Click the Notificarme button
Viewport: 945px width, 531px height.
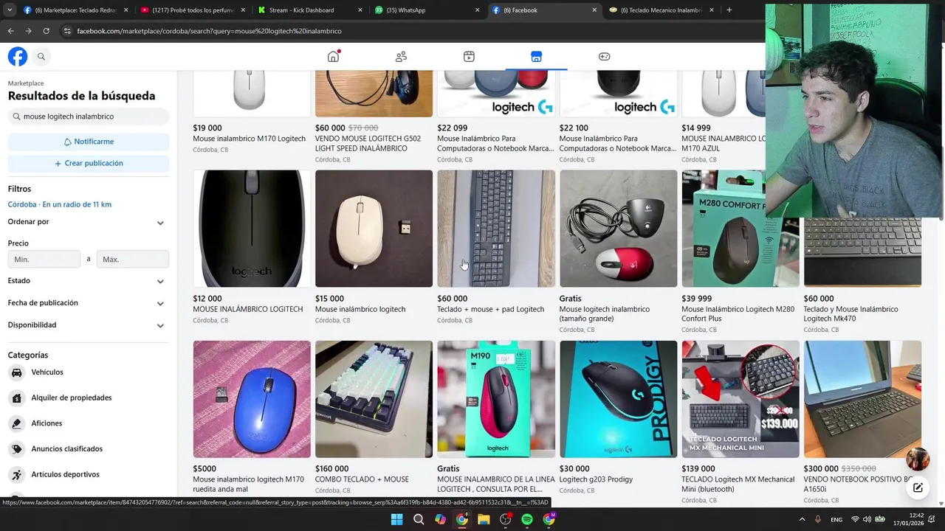tap(88, 142)
